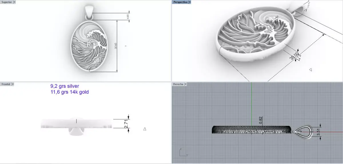Image resolution: width=343 pixels, height=164 pixels.
Task: Activate the Derecha viewport title
Action: (178, 84)
